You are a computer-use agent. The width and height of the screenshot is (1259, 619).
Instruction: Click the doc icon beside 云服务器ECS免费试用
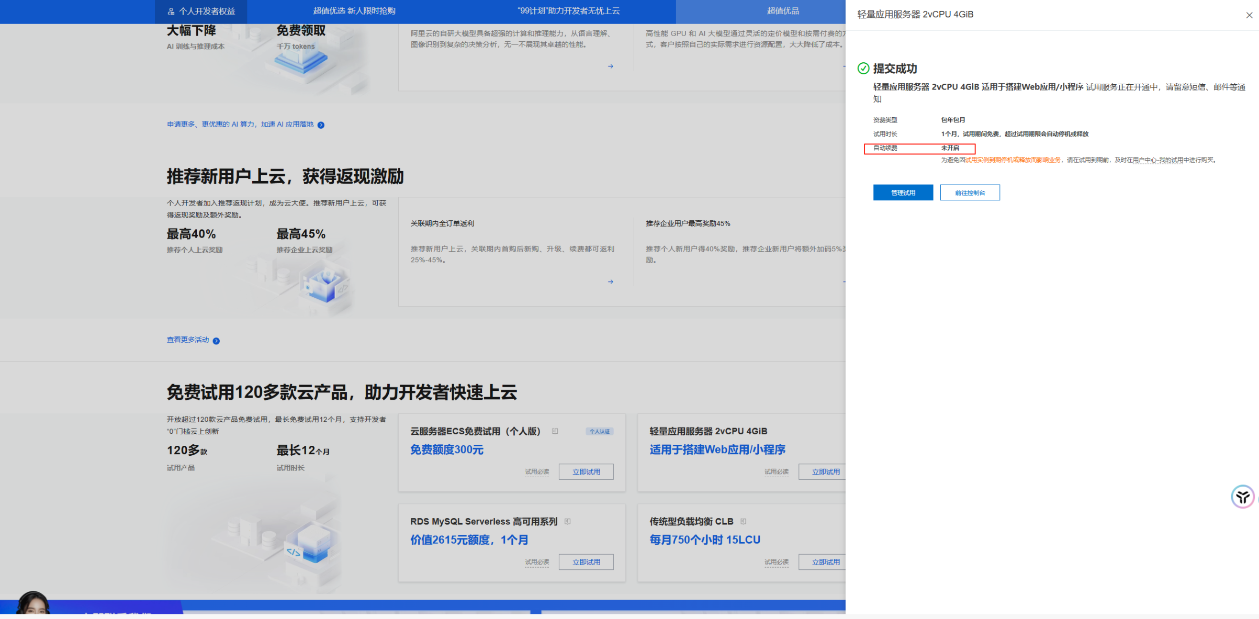coord(555,431)
